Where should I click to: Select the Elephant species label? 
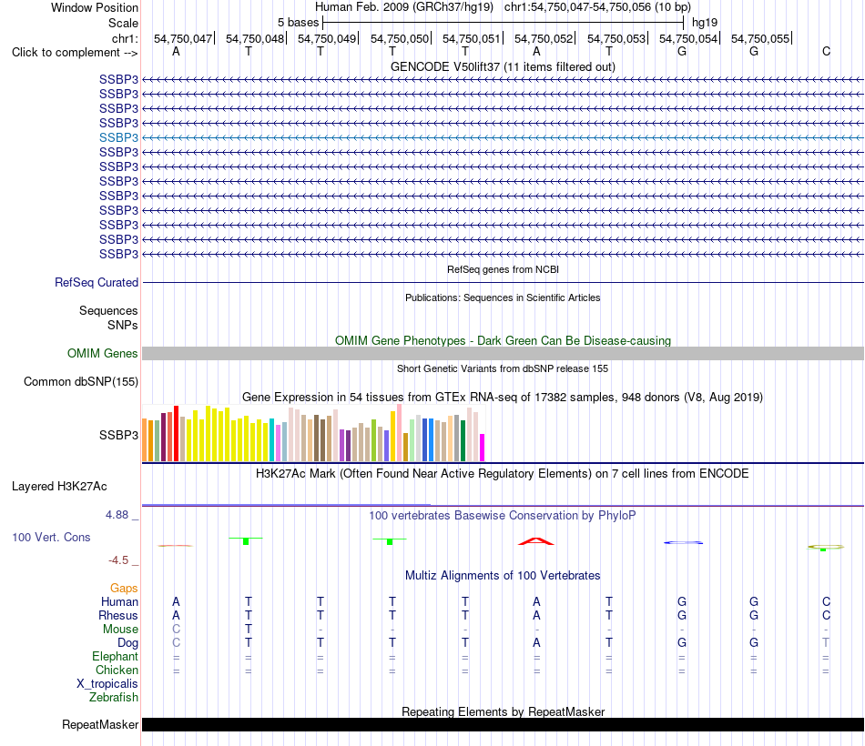[115, 656]
